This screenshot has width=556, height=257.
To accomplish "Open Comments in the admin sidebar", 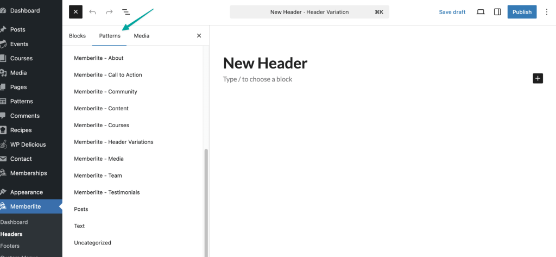I will tap(25, 116).
